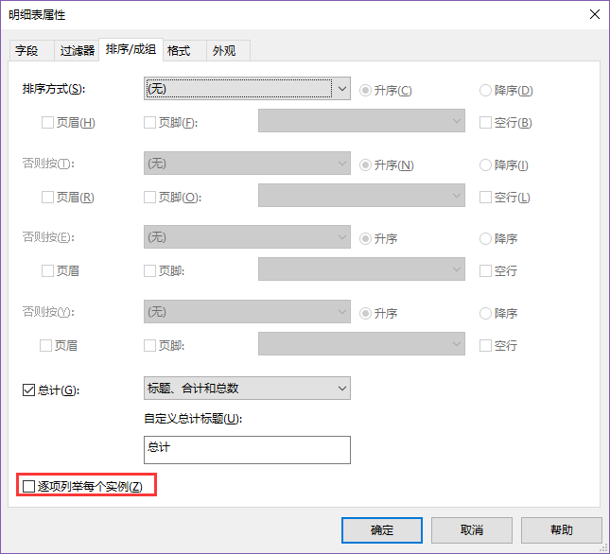Open the 标题、合计和总数 dropdown
The width and height of the screenshot is (610, 554).
click(247, 388)
